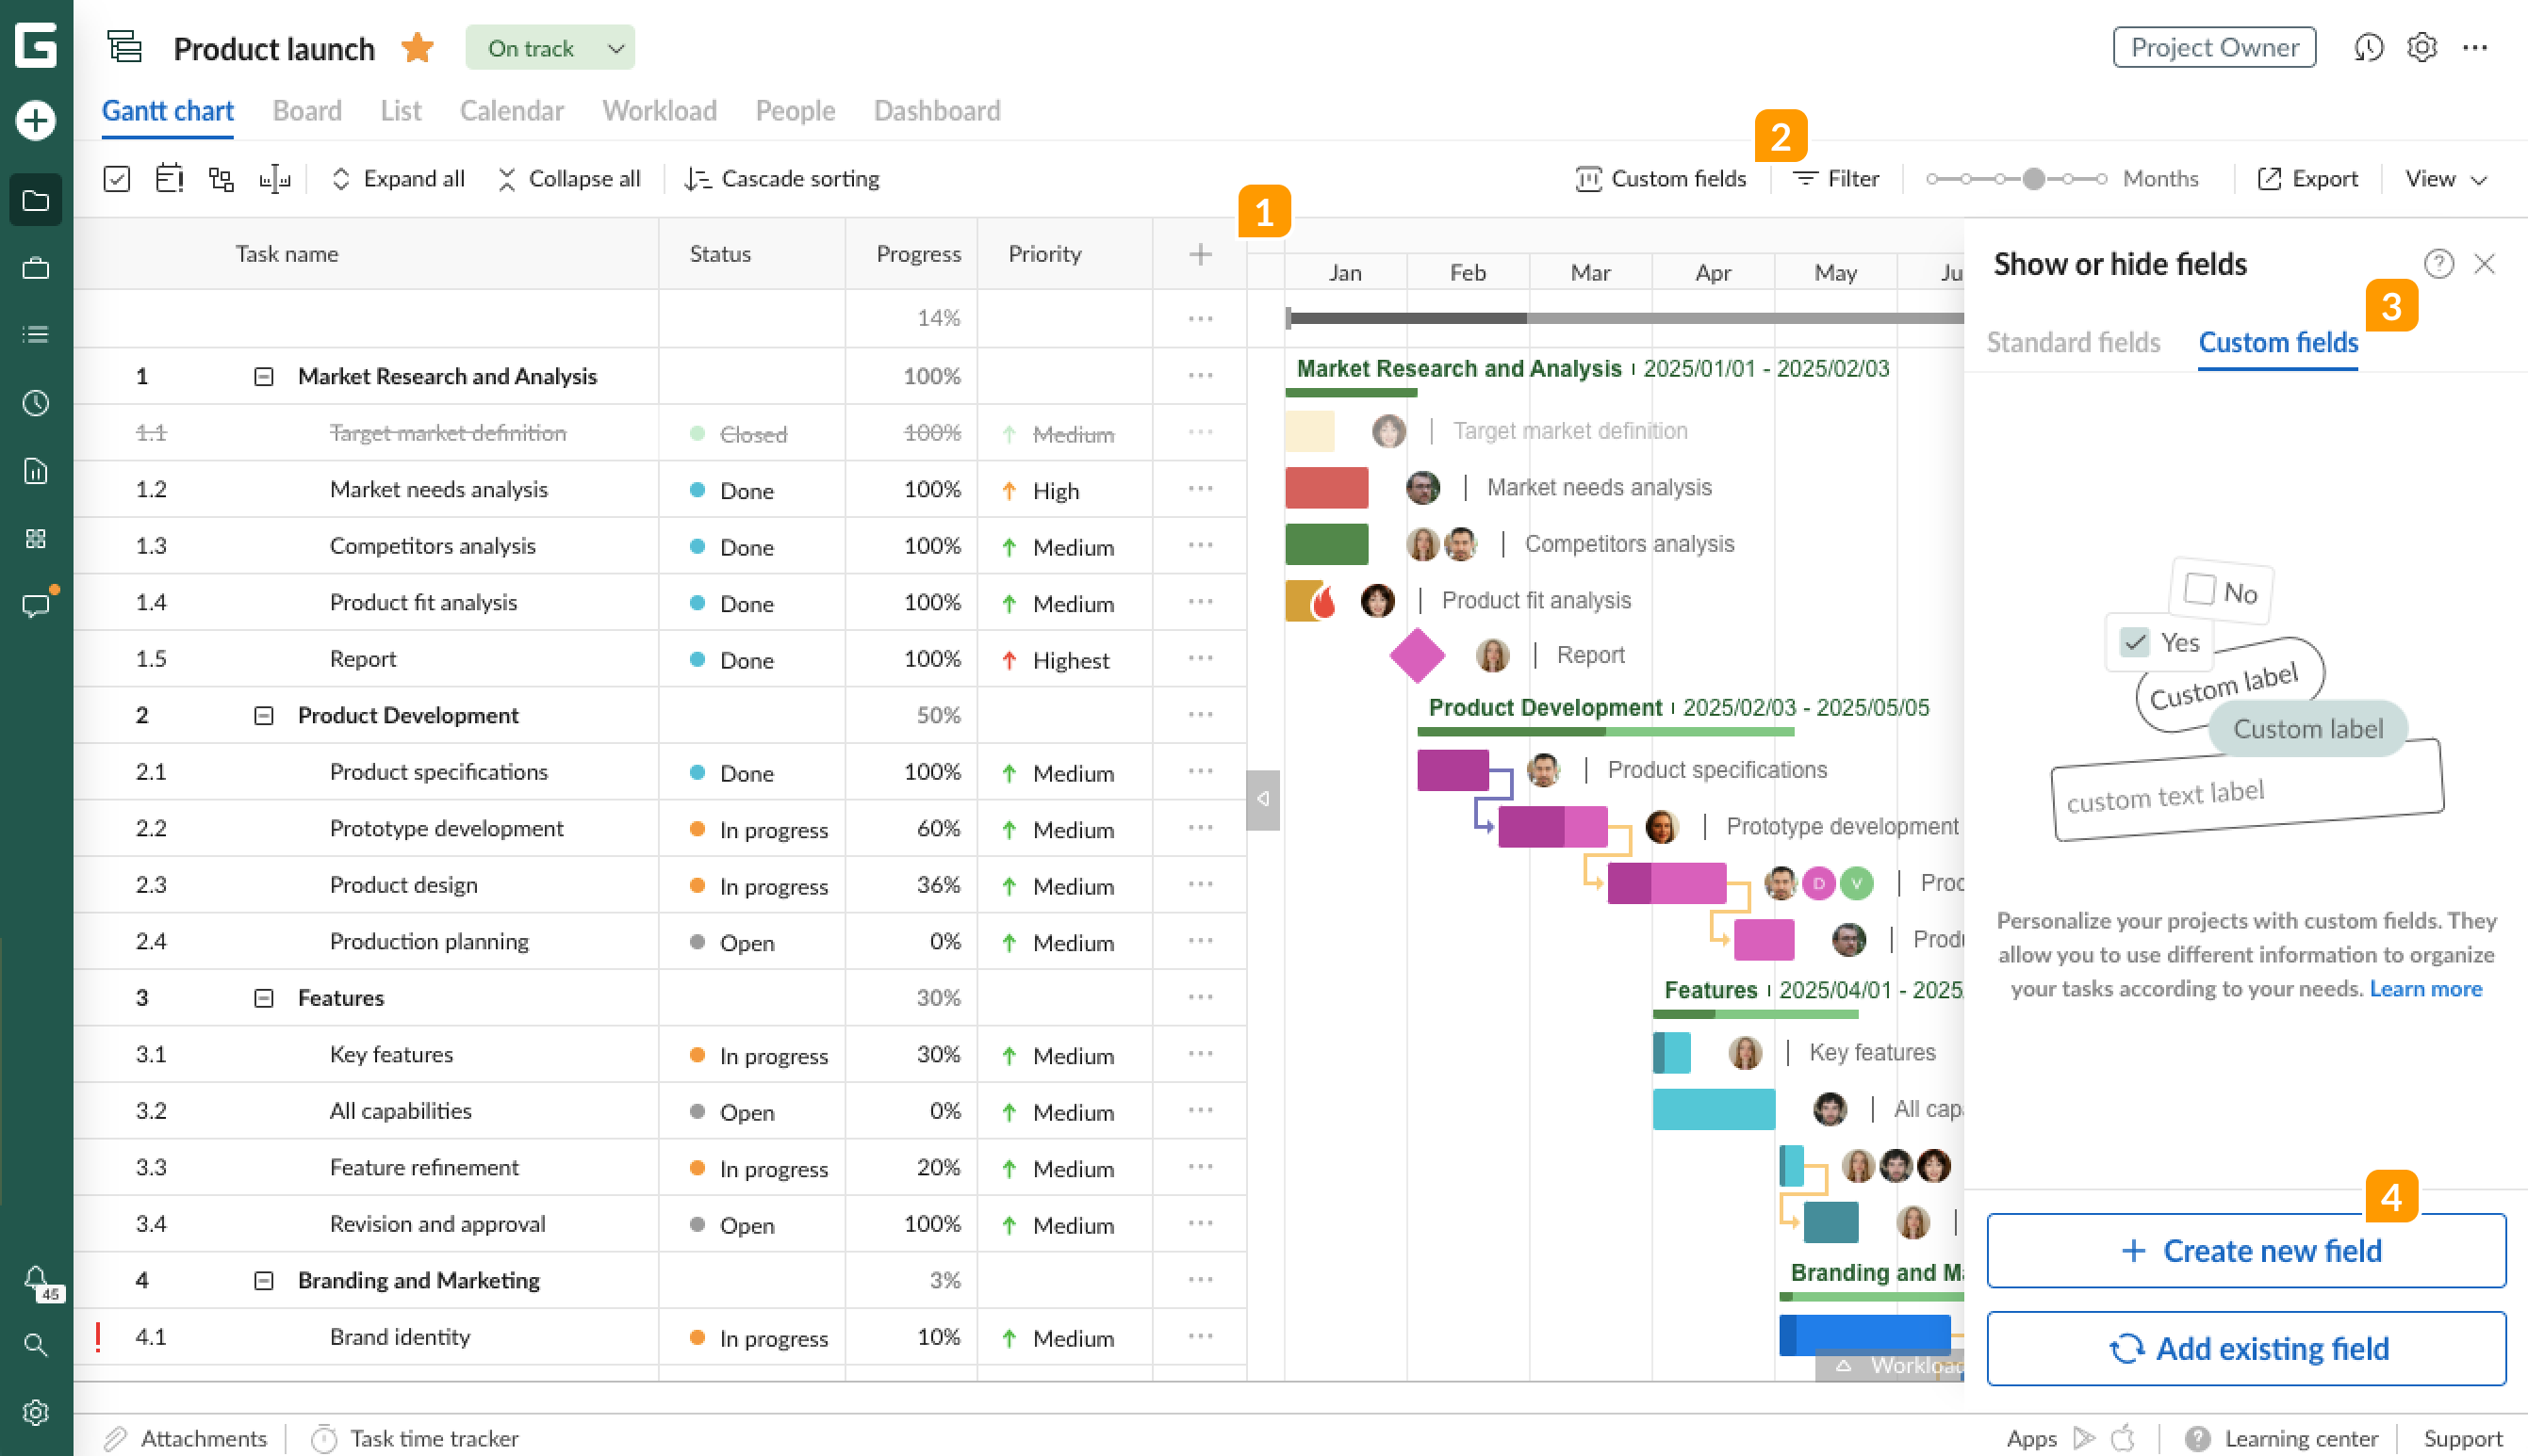Open Task time tracker in footer
Image resolution: width=2528 pixels, height=1456 pixels.
click(415, 1438)
